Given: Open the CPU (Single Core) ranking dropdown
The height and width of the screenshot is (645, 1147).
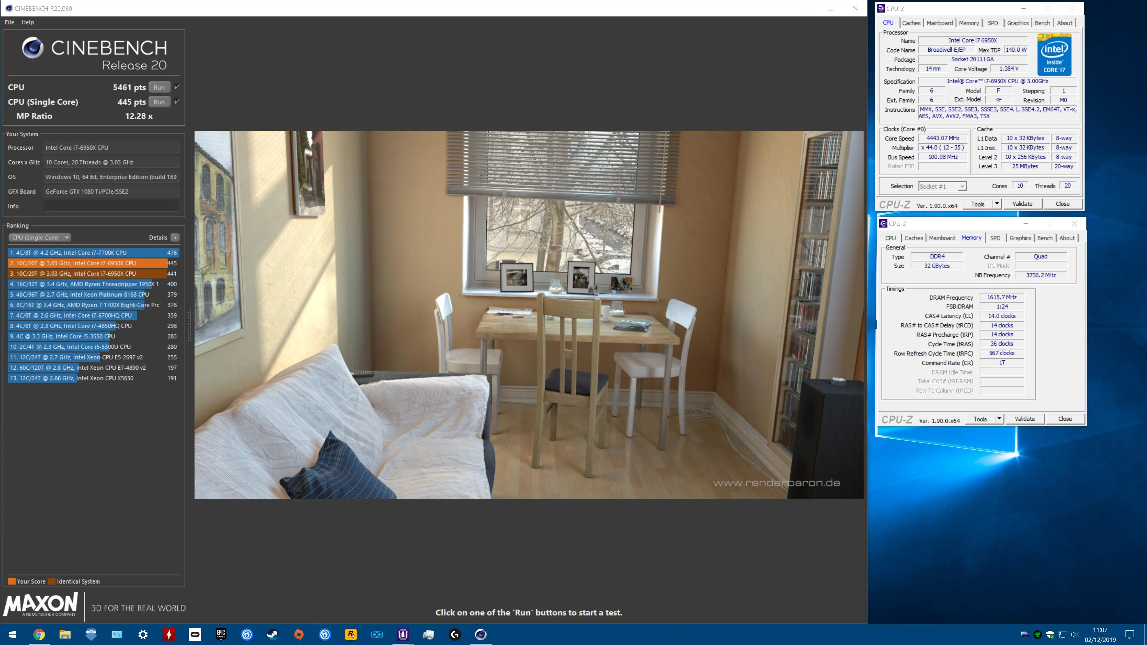Looking at the screenshot, I should pyautogui.click(x=40, y=237).
